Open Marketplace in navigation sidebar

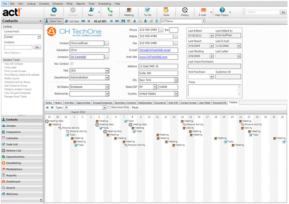pyautogui.click(x=22, y=169)
